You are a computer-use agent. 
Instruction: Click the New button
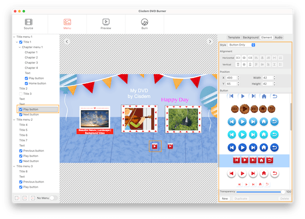pyautogui.click(x=225, y=198)
